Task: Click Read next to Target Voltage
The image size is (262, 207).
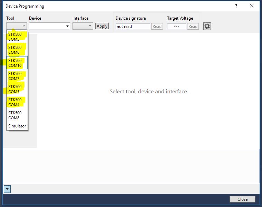Action: 193,26
